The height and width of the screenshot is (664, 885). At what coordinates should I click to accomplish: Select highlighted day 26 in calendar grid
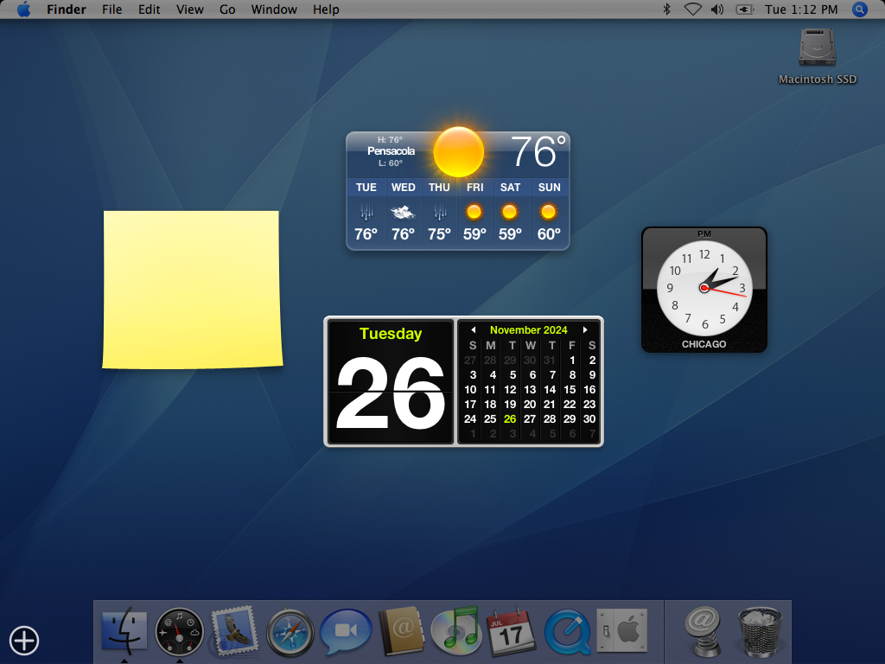(x=510, y=419)
